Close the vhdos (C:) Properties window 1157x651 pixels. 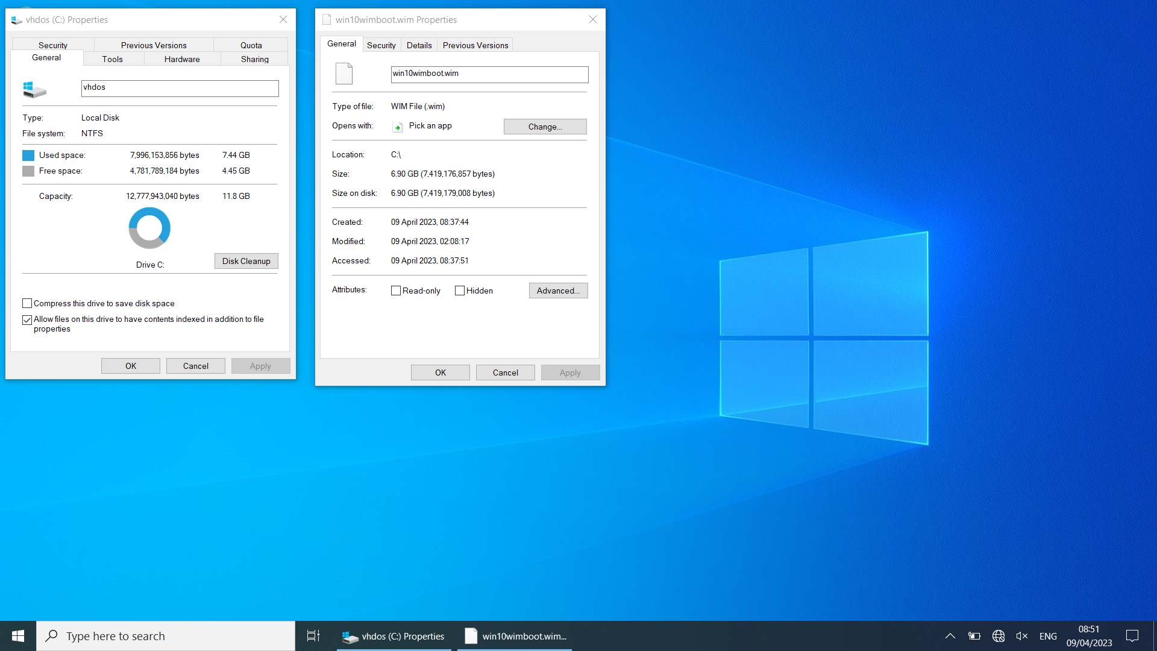click(283, 20)
